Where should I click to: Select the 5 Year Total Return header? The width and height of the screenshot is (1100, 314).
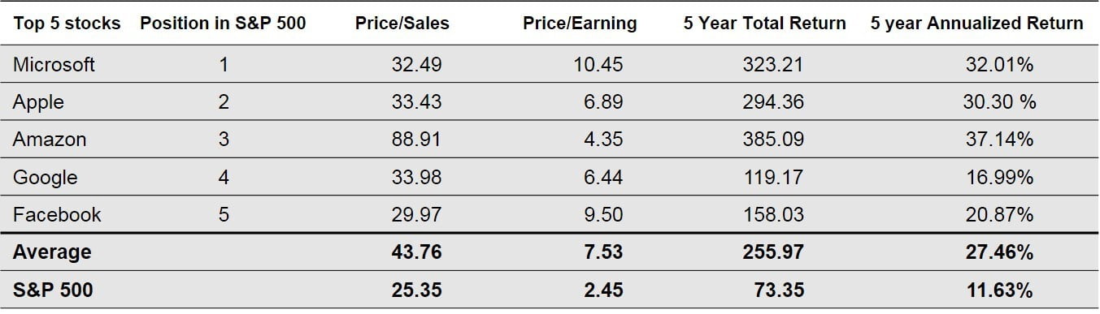click(x=764, y=23)
